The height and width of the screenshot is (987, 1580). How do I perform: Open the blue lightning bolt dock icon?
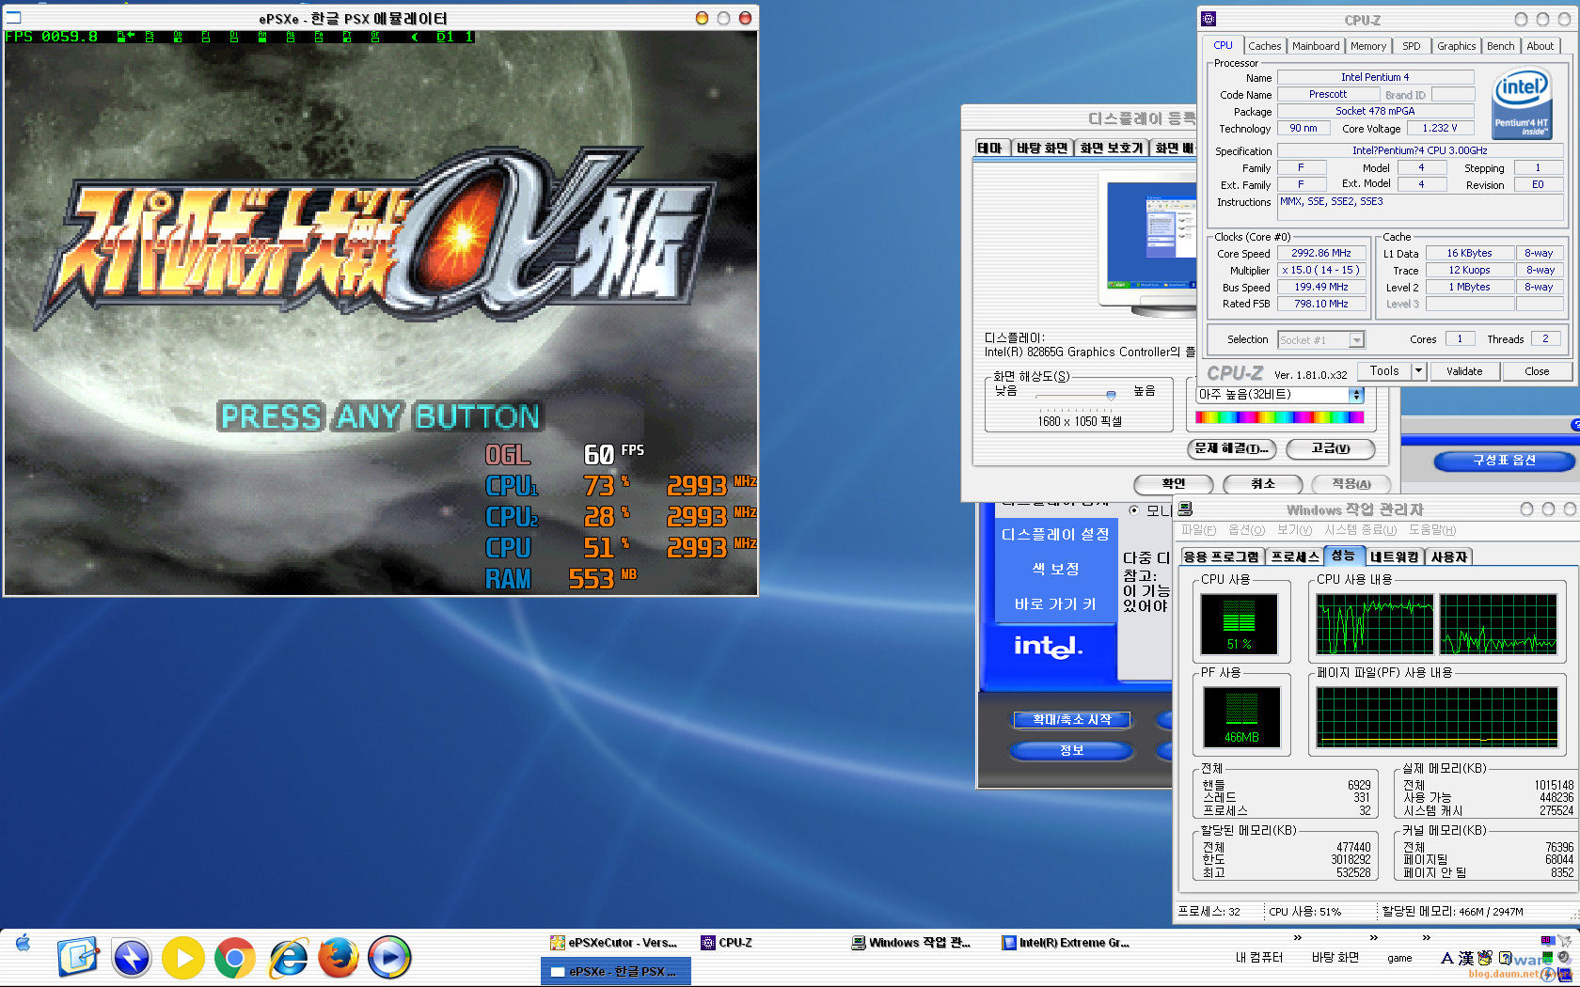point(132,958)
